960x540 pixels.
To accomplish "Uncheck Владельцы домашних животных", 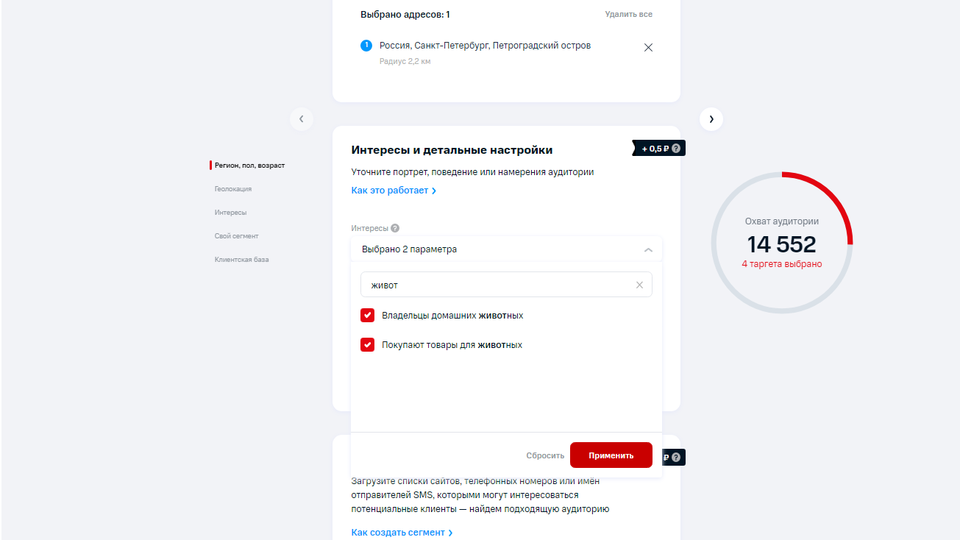I will click(x=368, y=316).
